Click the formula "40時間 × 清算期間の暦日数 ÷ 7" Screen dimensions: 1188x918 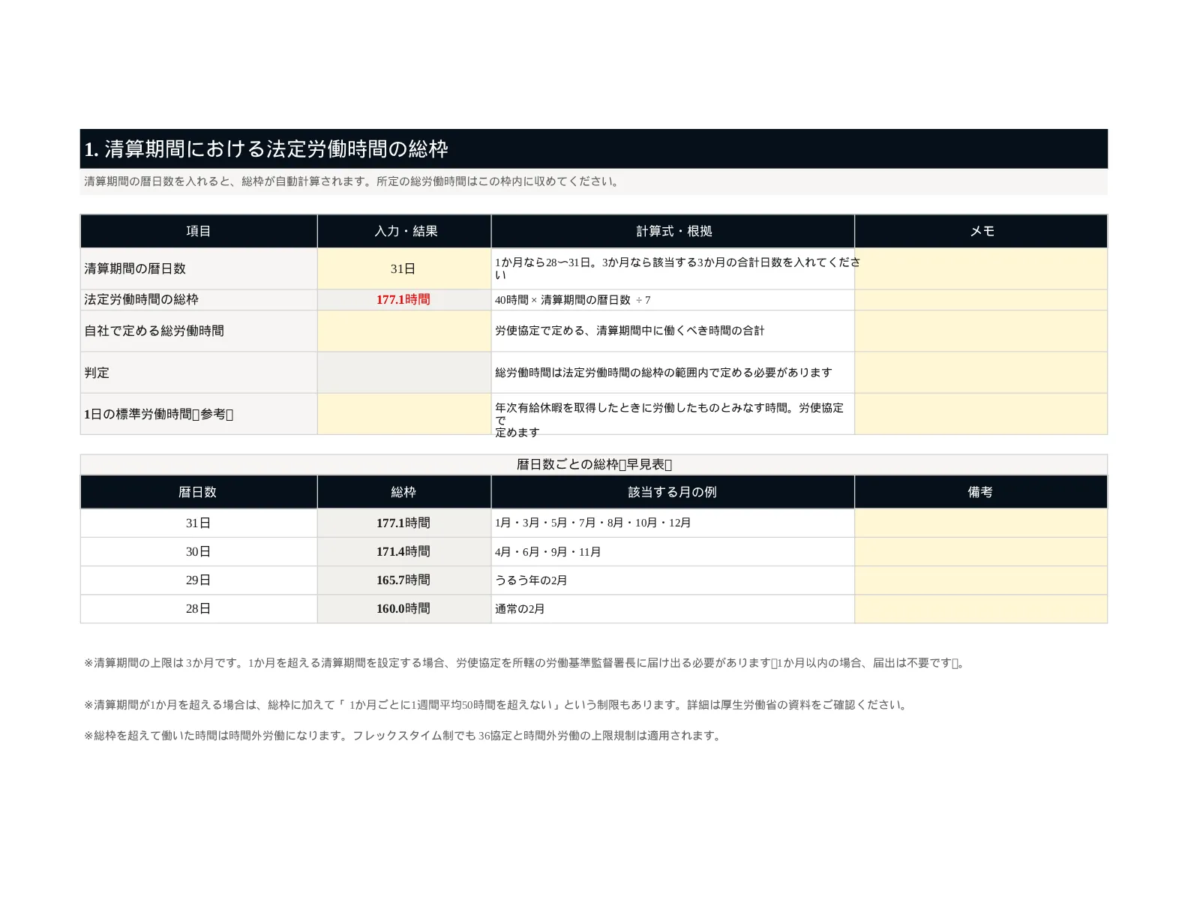(573, 300)
